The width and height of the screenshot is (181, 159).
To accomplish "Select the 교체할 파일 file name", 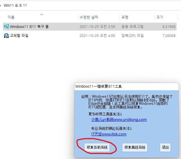I will tap(19, 36).
